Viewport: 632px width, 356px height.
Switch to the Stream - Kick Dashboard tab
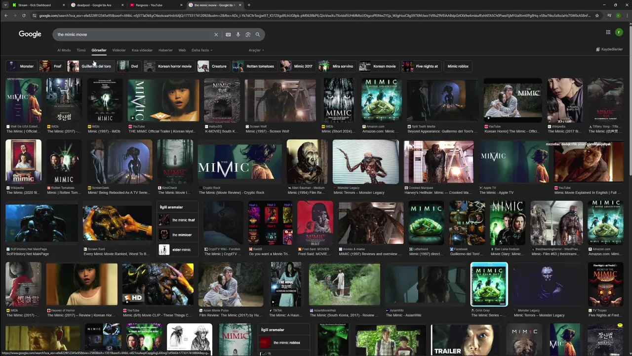(39, 5)
